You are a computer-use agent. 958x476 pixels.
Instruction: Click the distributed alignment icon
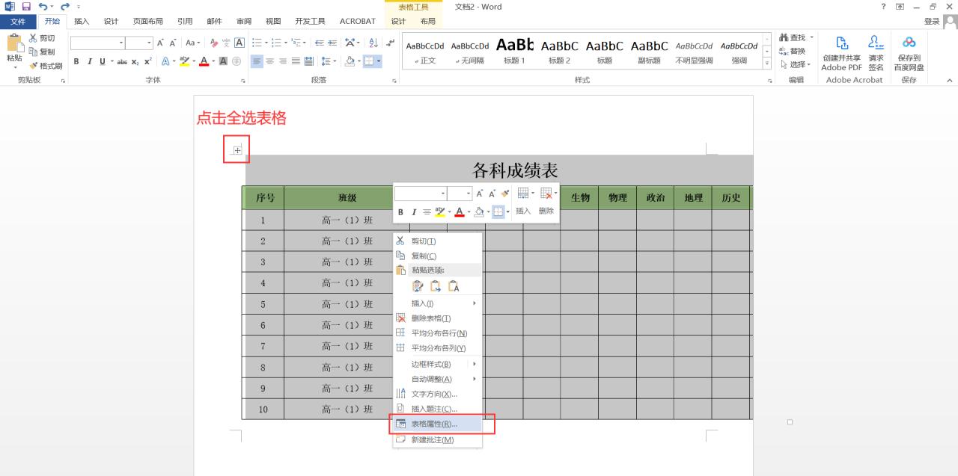pos(310,61)
